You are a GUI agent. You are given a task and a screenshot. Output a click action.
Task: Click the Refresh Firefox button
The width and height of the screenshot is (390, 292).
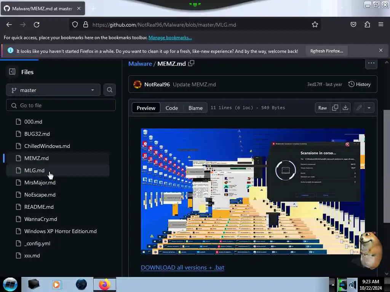coord(326,51)
